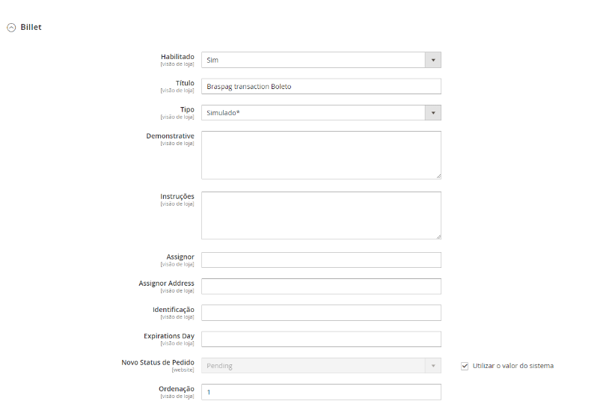Uncheck the Utilizar o valor do sistema checkbox
Screen dimensions: 612x407
coord(465,366)
